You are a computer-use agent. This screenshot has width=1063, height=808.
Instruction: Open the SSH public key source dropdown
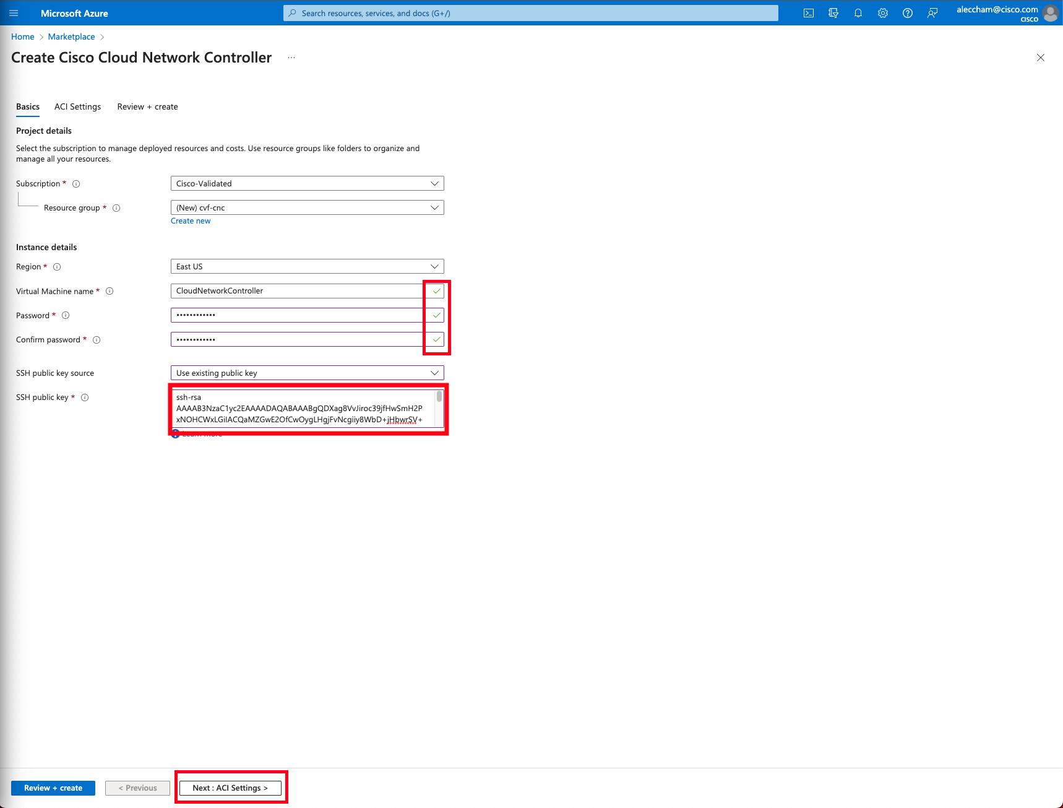pyautogui.click(x=308, y=373)
